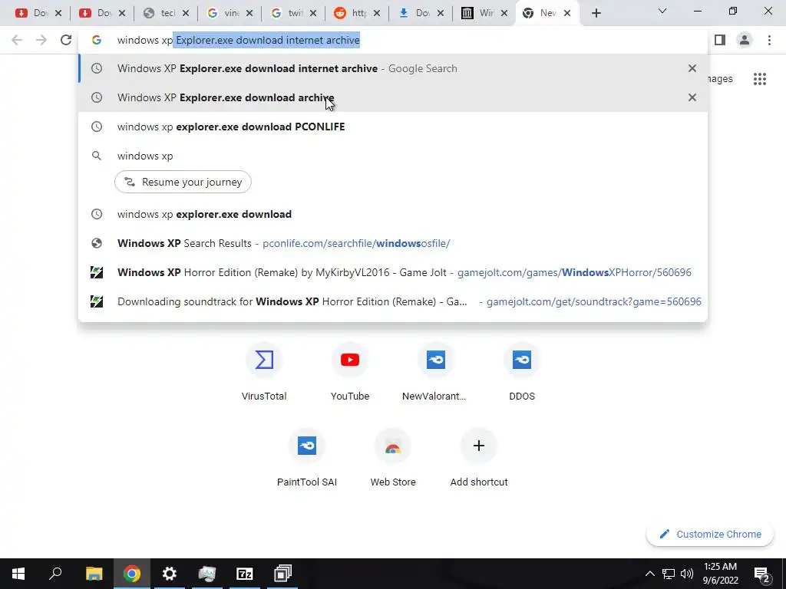Open the network tray icon

669,574
